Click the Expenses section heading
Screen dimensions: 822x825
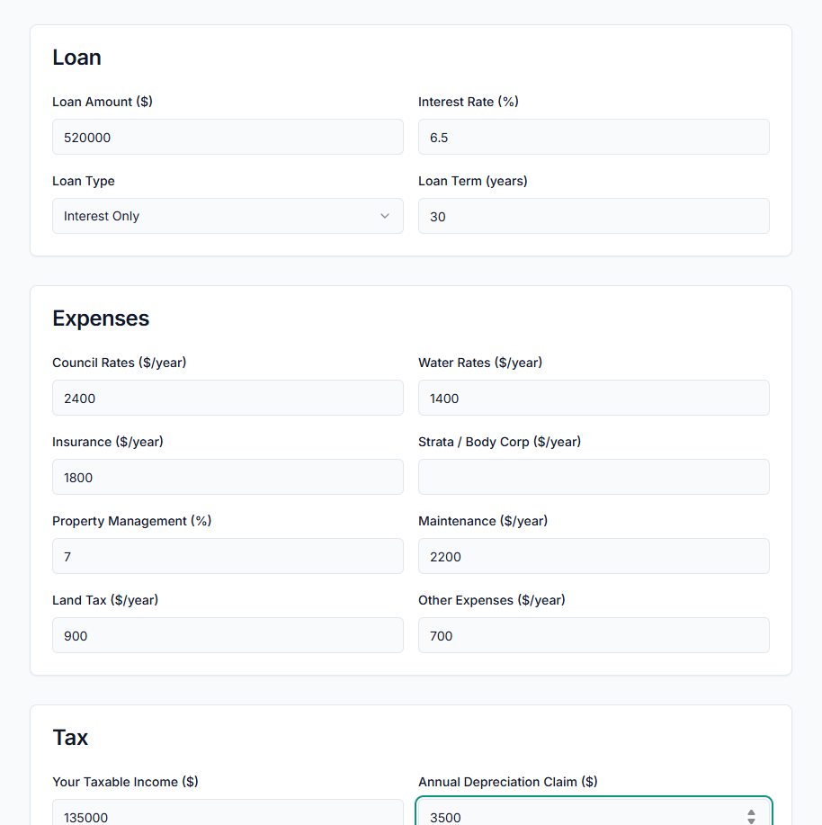[101, 318]
